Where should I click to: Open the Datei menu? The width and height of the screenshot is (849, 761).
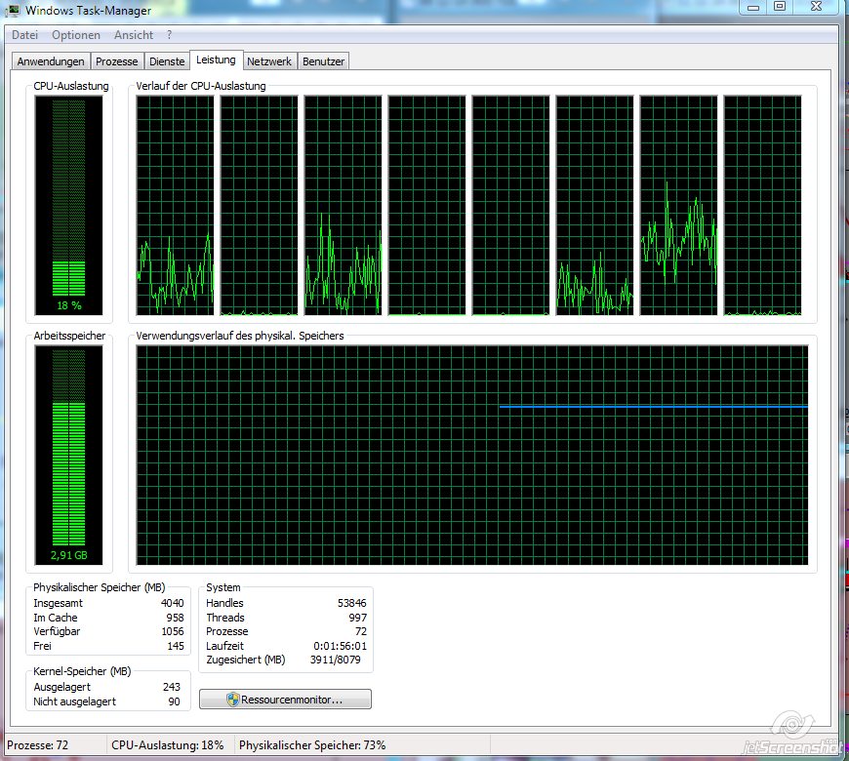[25, 35]
